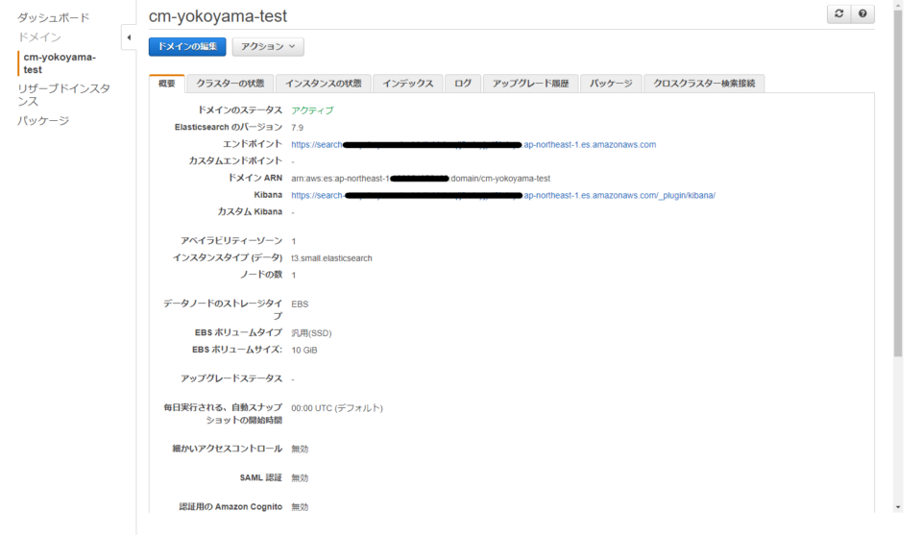Open the エンドポイント search URL link

click(473, 145)
